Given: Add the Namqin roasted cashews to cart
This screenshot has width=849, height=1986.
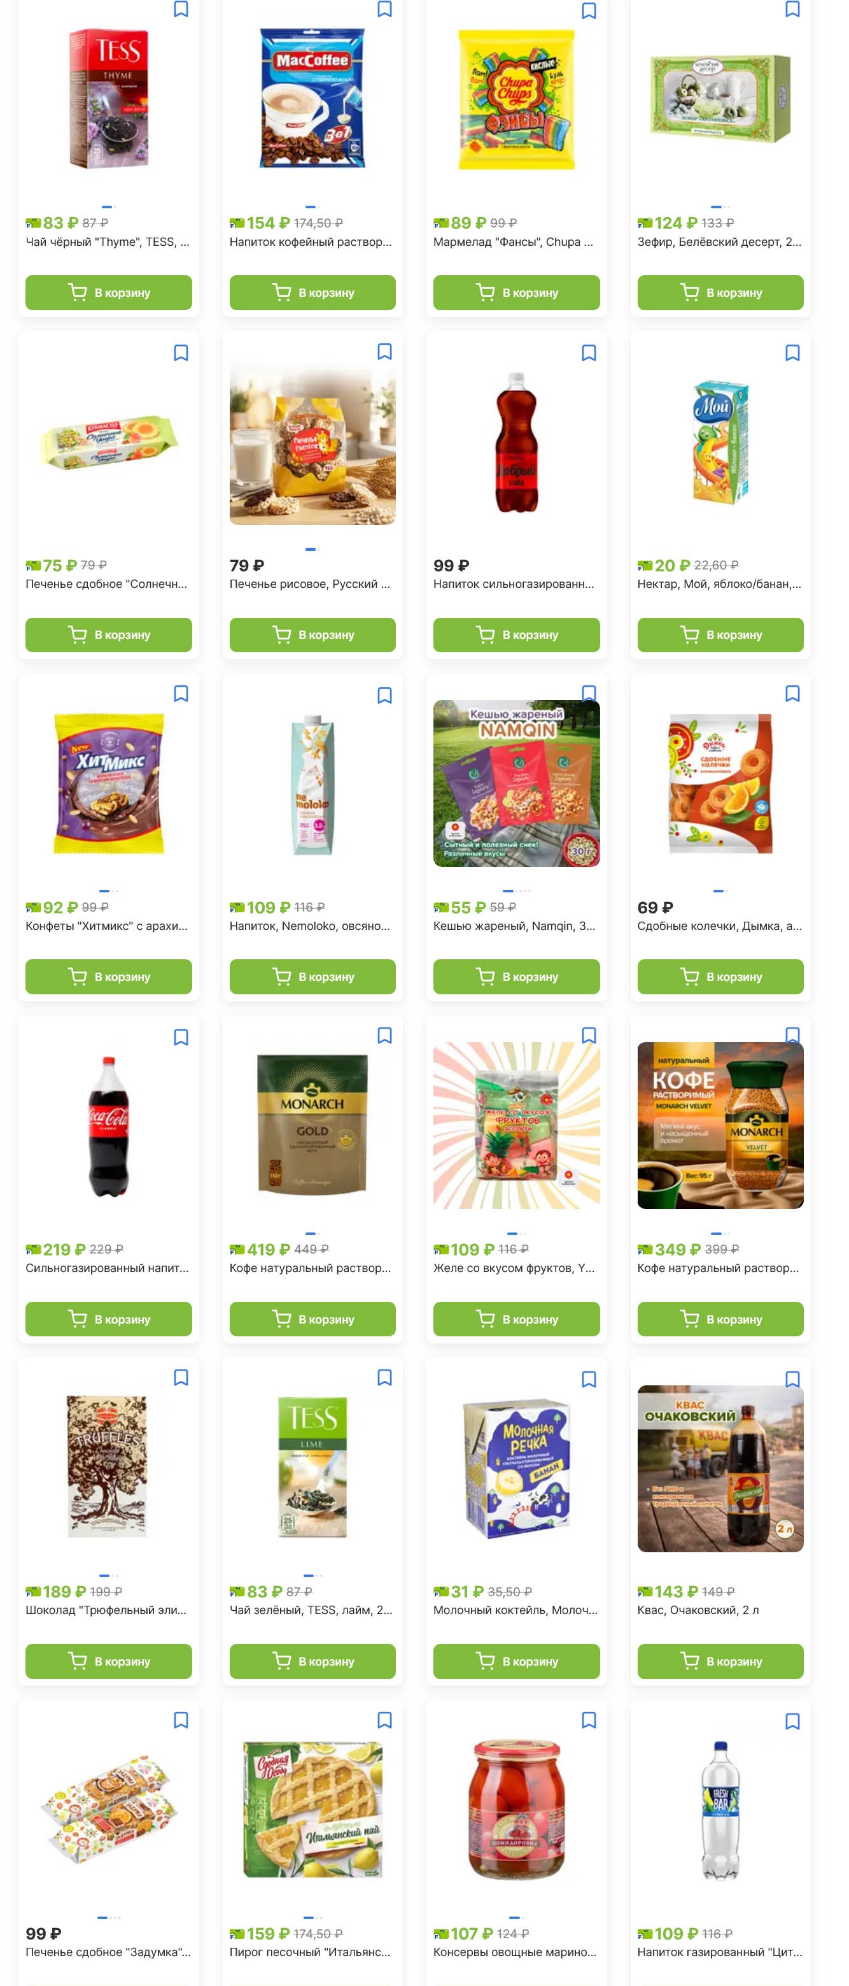Looking at the screenshot, I should 516,977.
